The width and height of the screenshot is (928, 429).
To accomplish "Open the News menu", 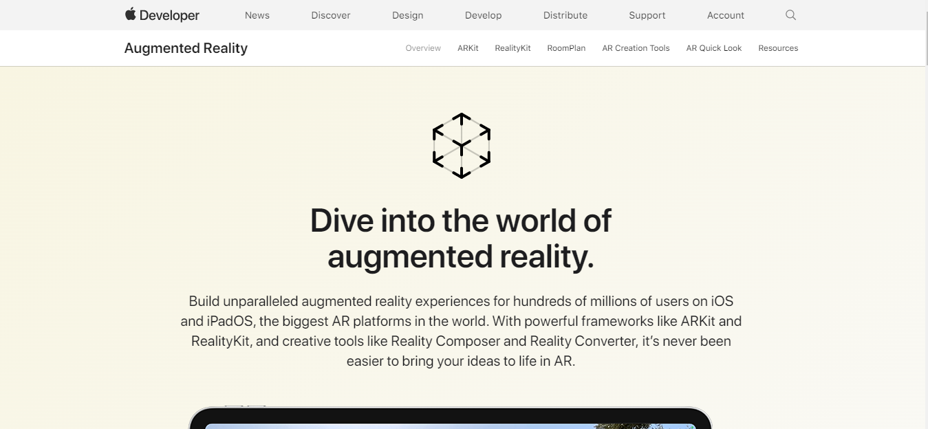I will point(257,15).
